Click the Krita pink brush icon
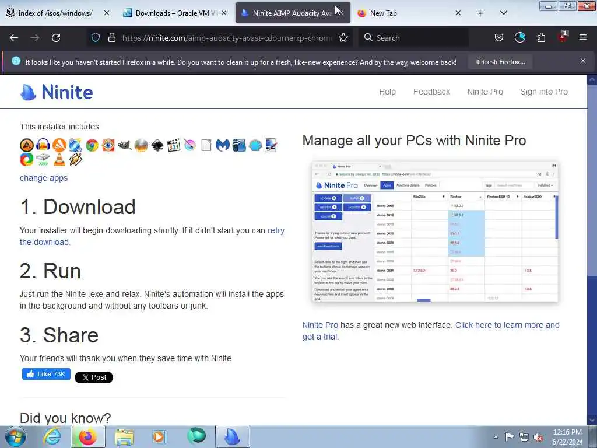The image size is (597, 448). pyautogui.click(x=190, y=145)
